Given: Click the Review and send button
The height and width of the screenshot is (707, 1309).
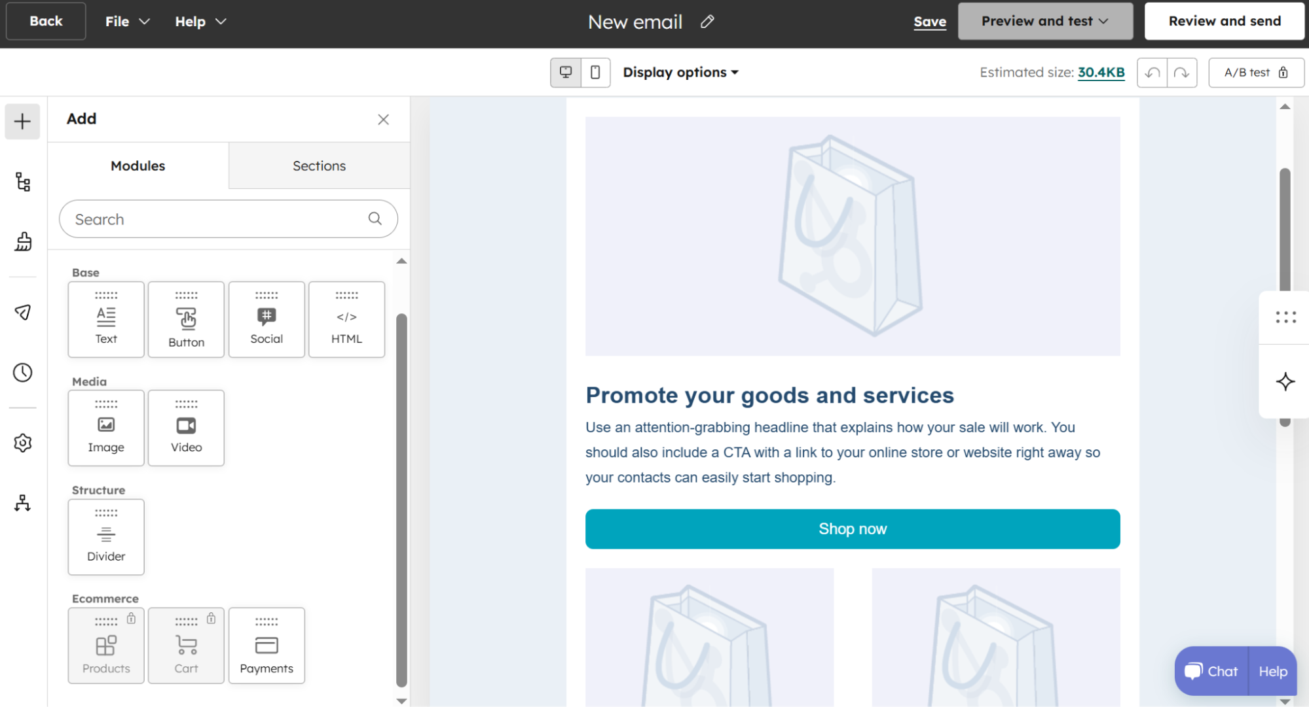Looking at the screenshot, I should coord(1224,21).
